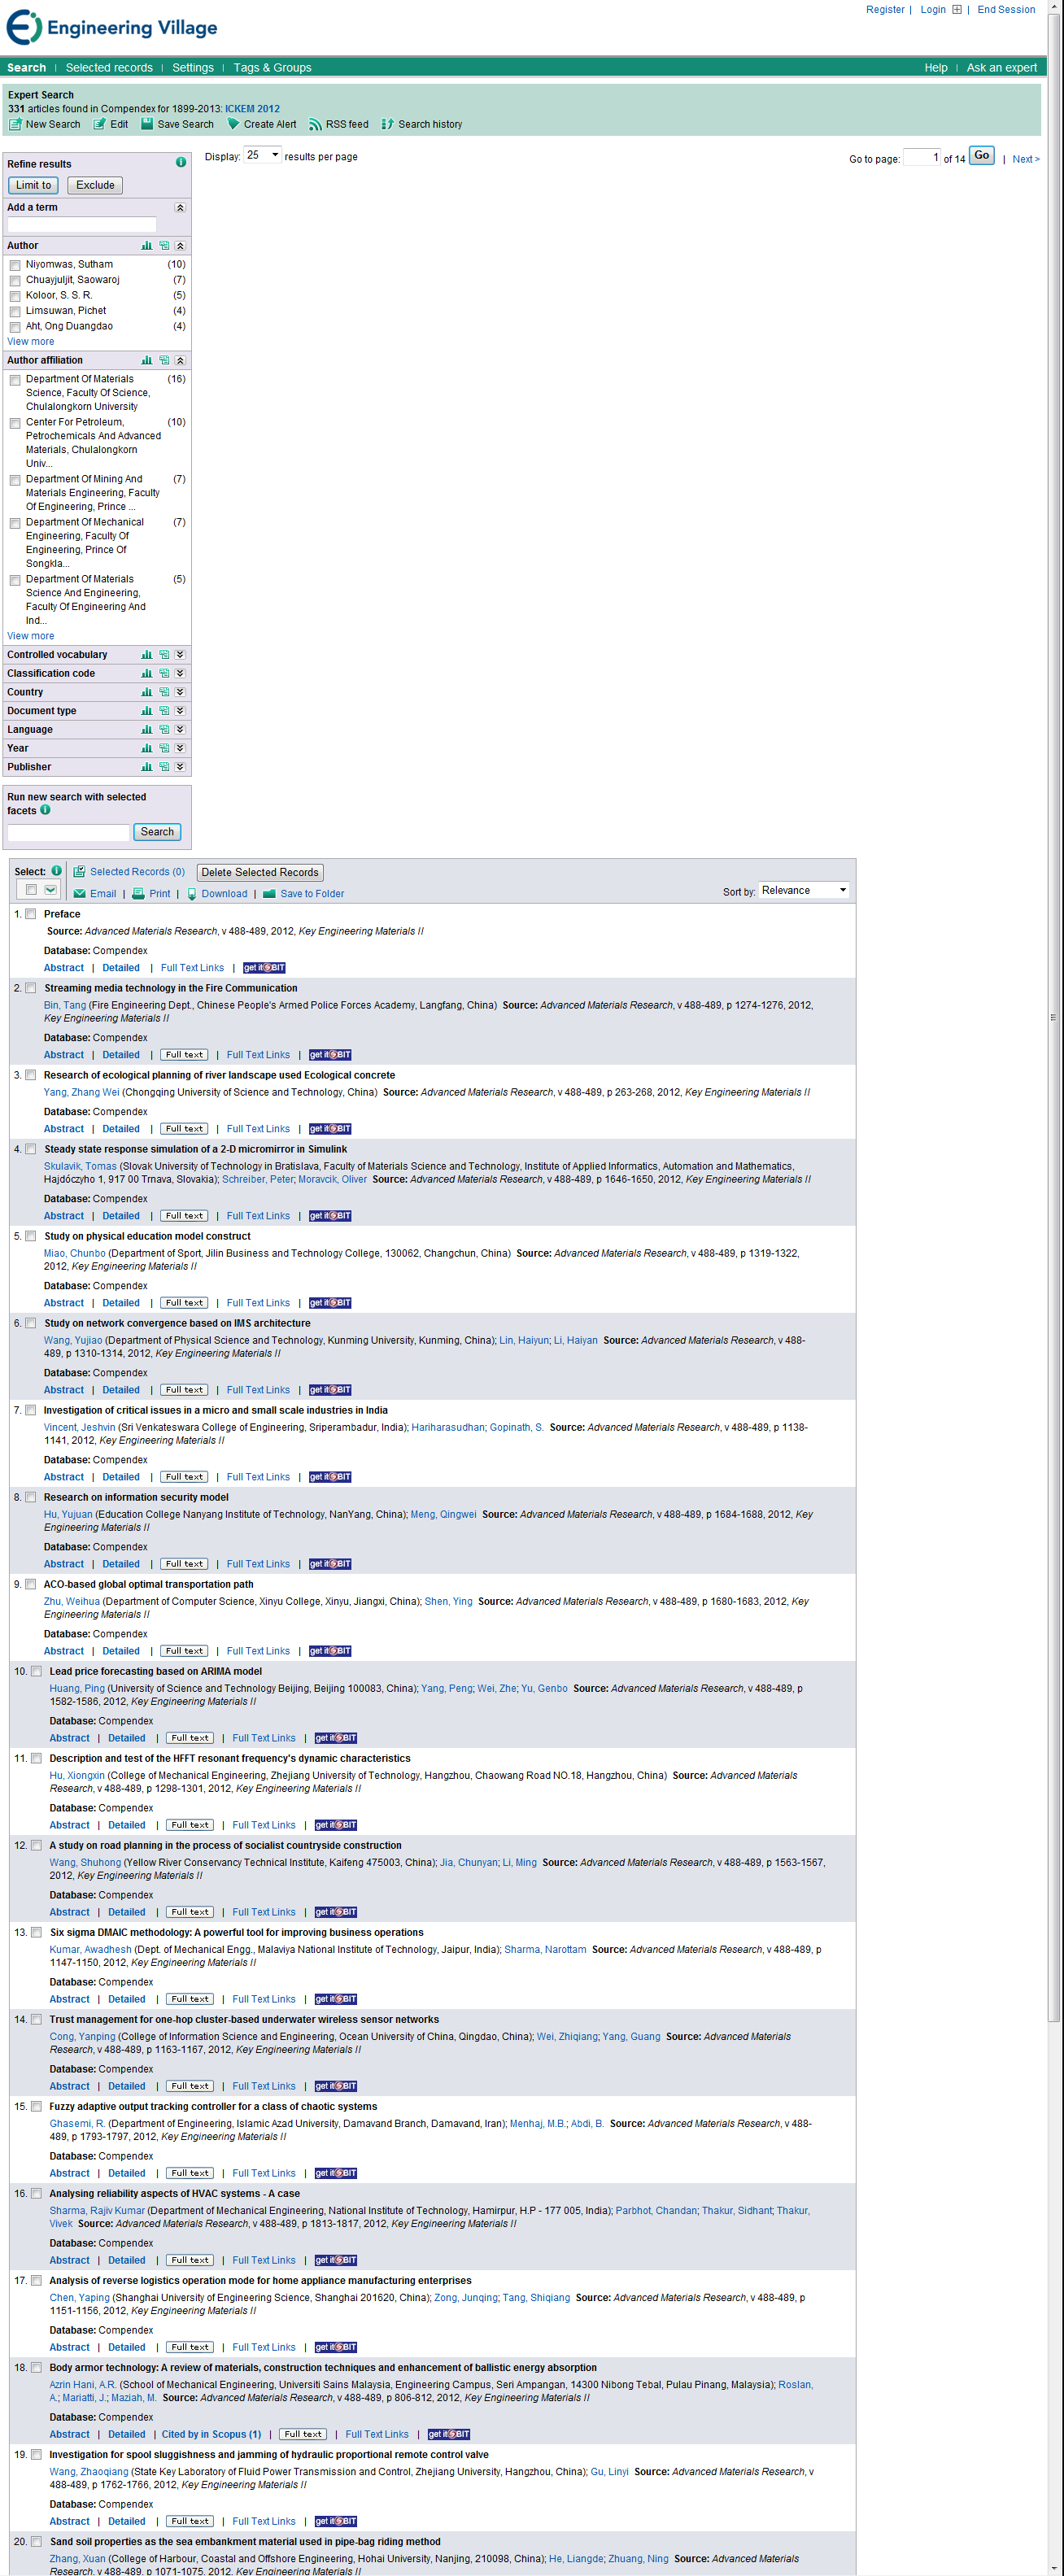Click the Exclude button
Image resolution: width=1064 pixels, height=2576 pixels.
tap(95, 185)
